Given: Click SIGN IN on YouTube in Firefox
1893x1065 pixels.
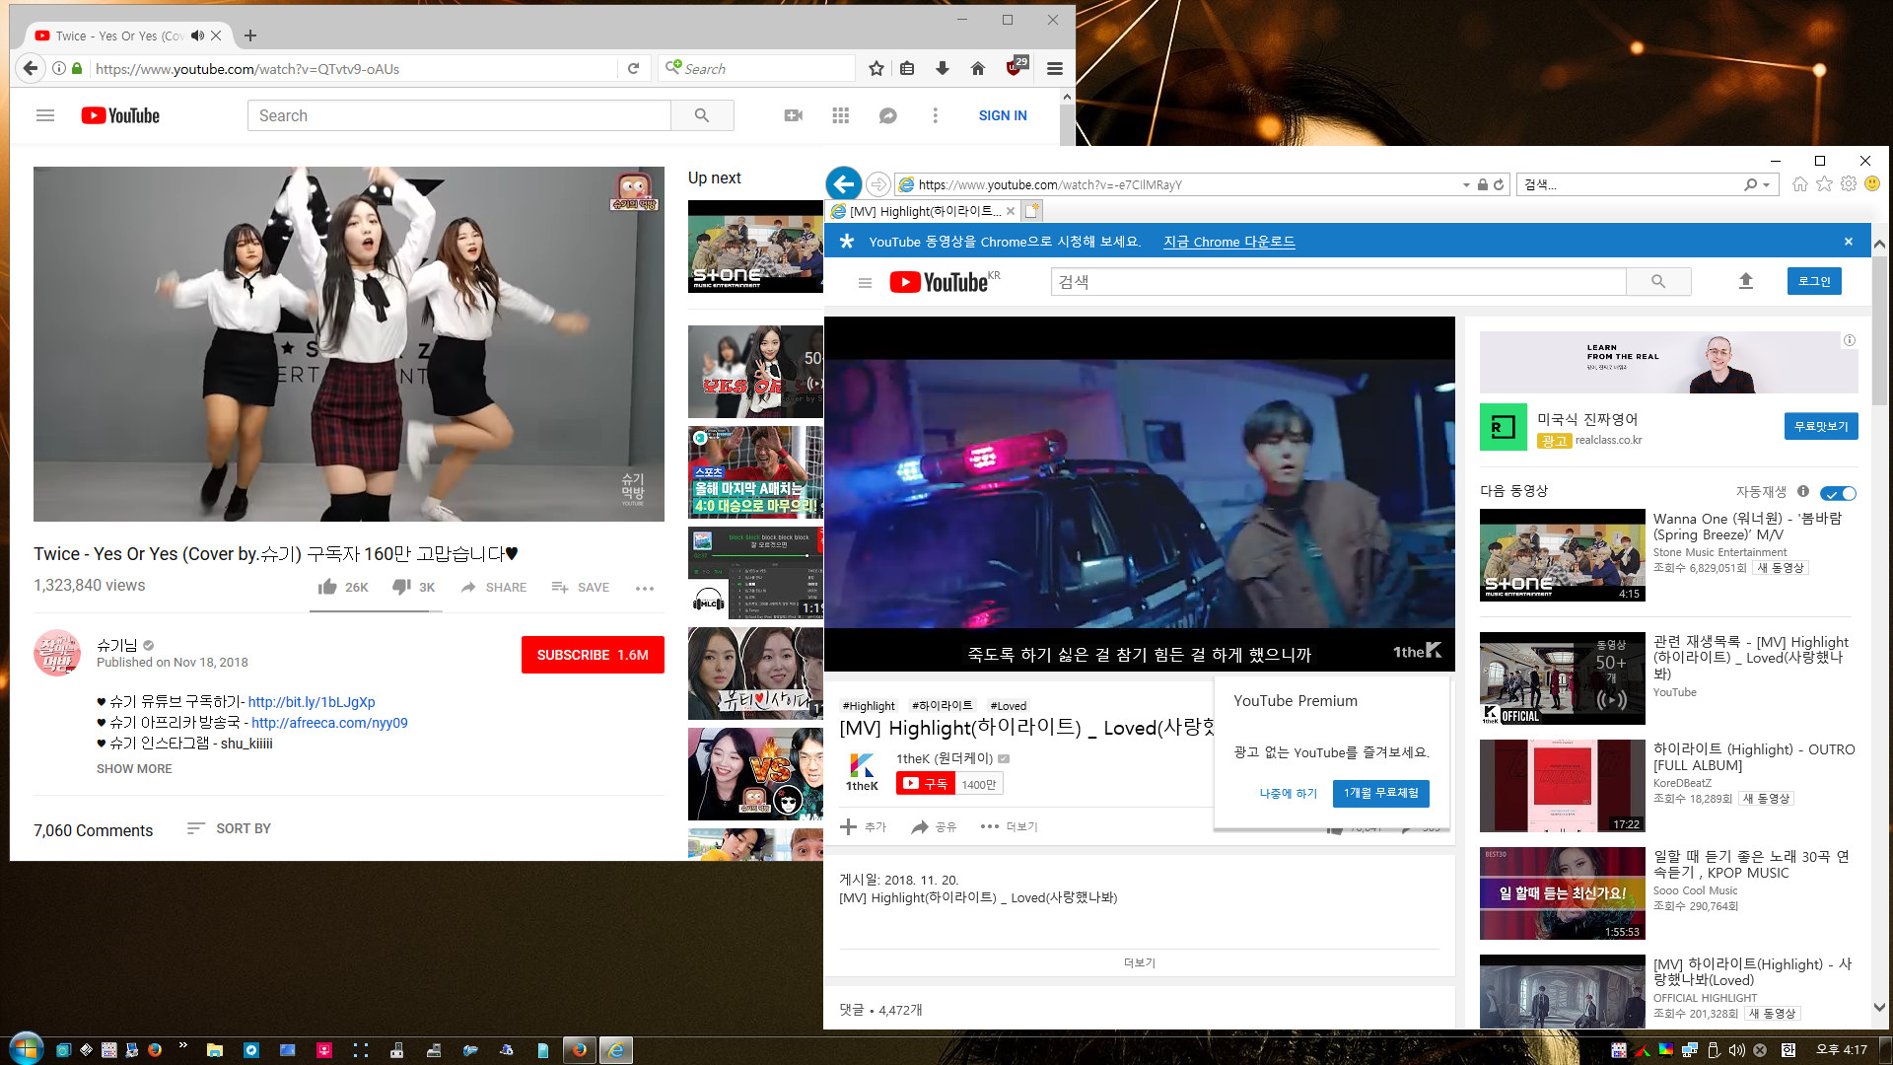Looking at the screenshot, I should pos(1003,115).
